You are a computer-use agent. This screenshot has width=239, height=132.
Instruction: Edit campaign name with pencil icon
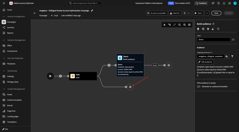coord(92,10)
